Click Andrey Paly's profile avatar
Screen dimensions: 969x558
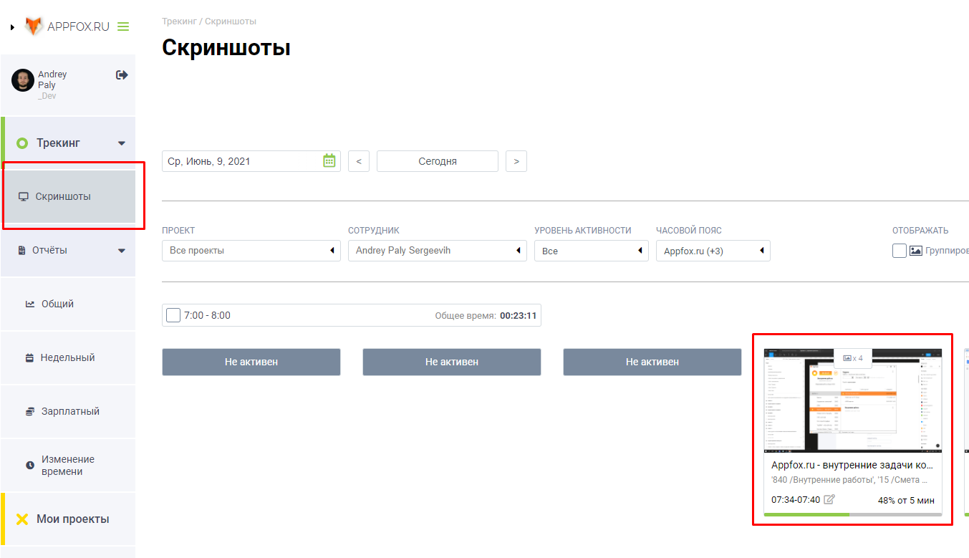tap(23, 80)
